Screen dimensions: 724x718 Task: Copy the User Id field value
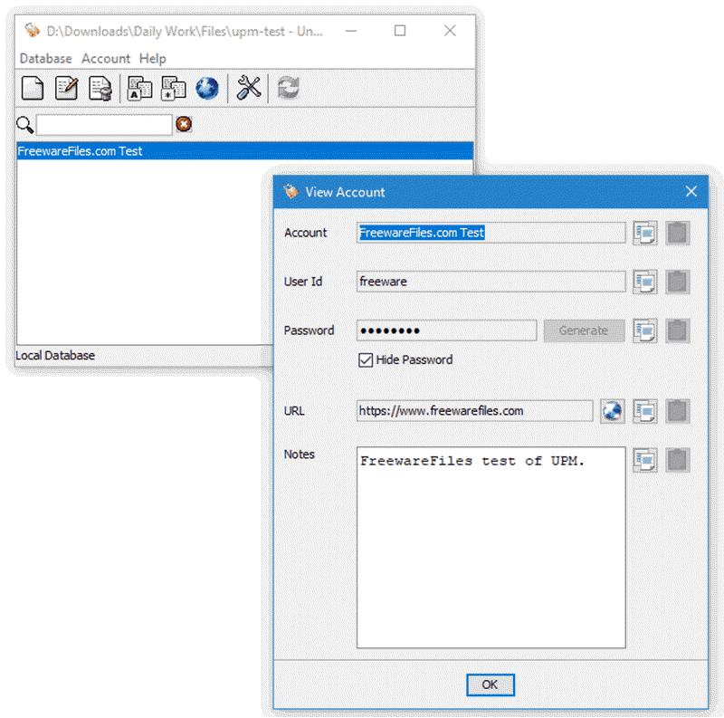[645, 282]
